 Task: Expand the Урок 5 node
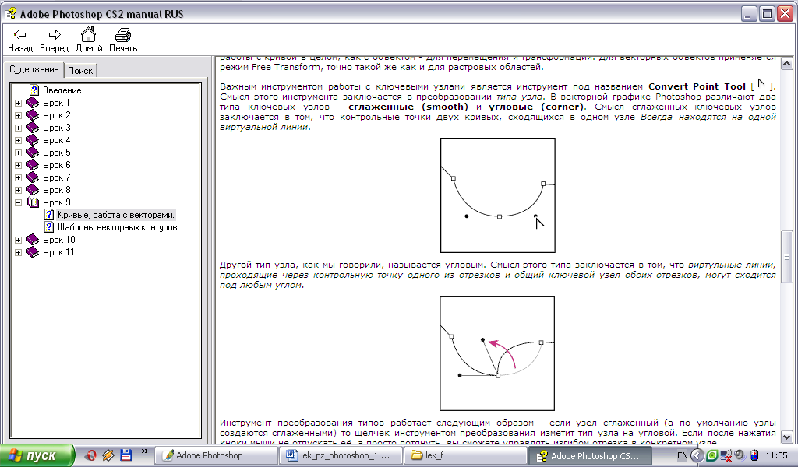[19, 153]
